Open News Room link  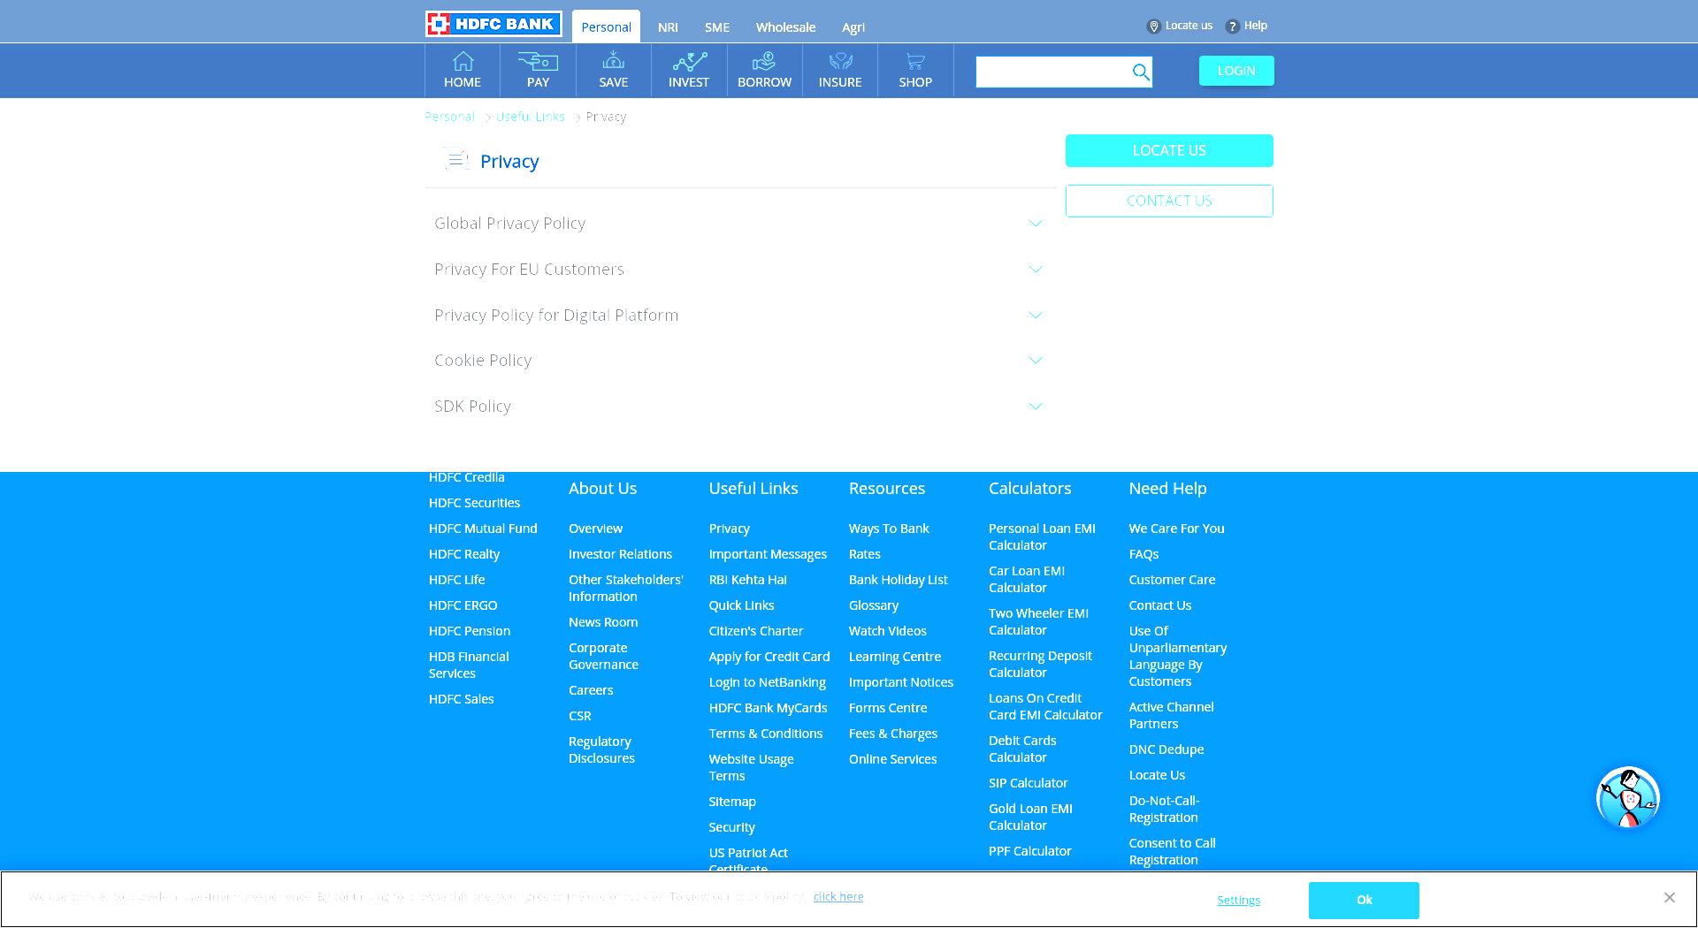click(603, 622)
